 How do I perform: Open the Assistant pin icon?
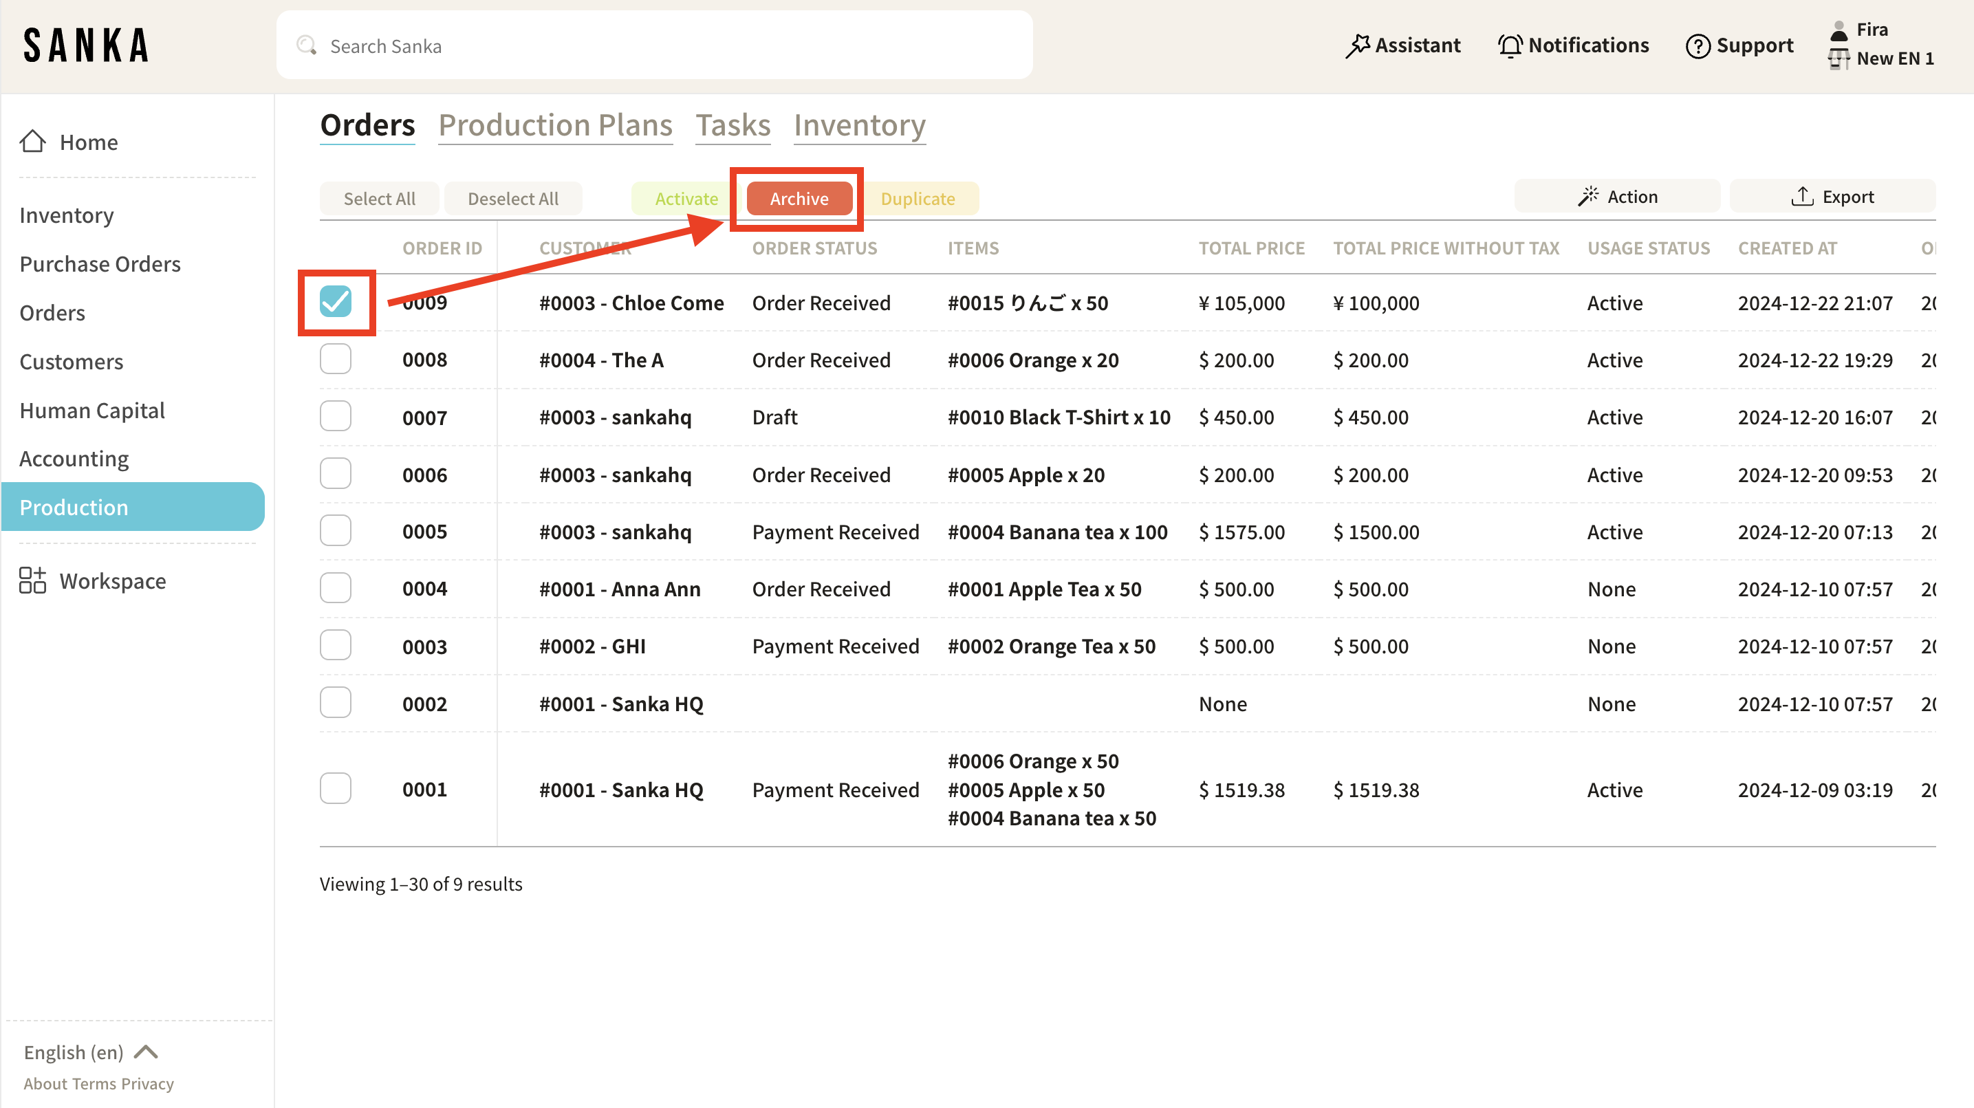(1356, 46)
